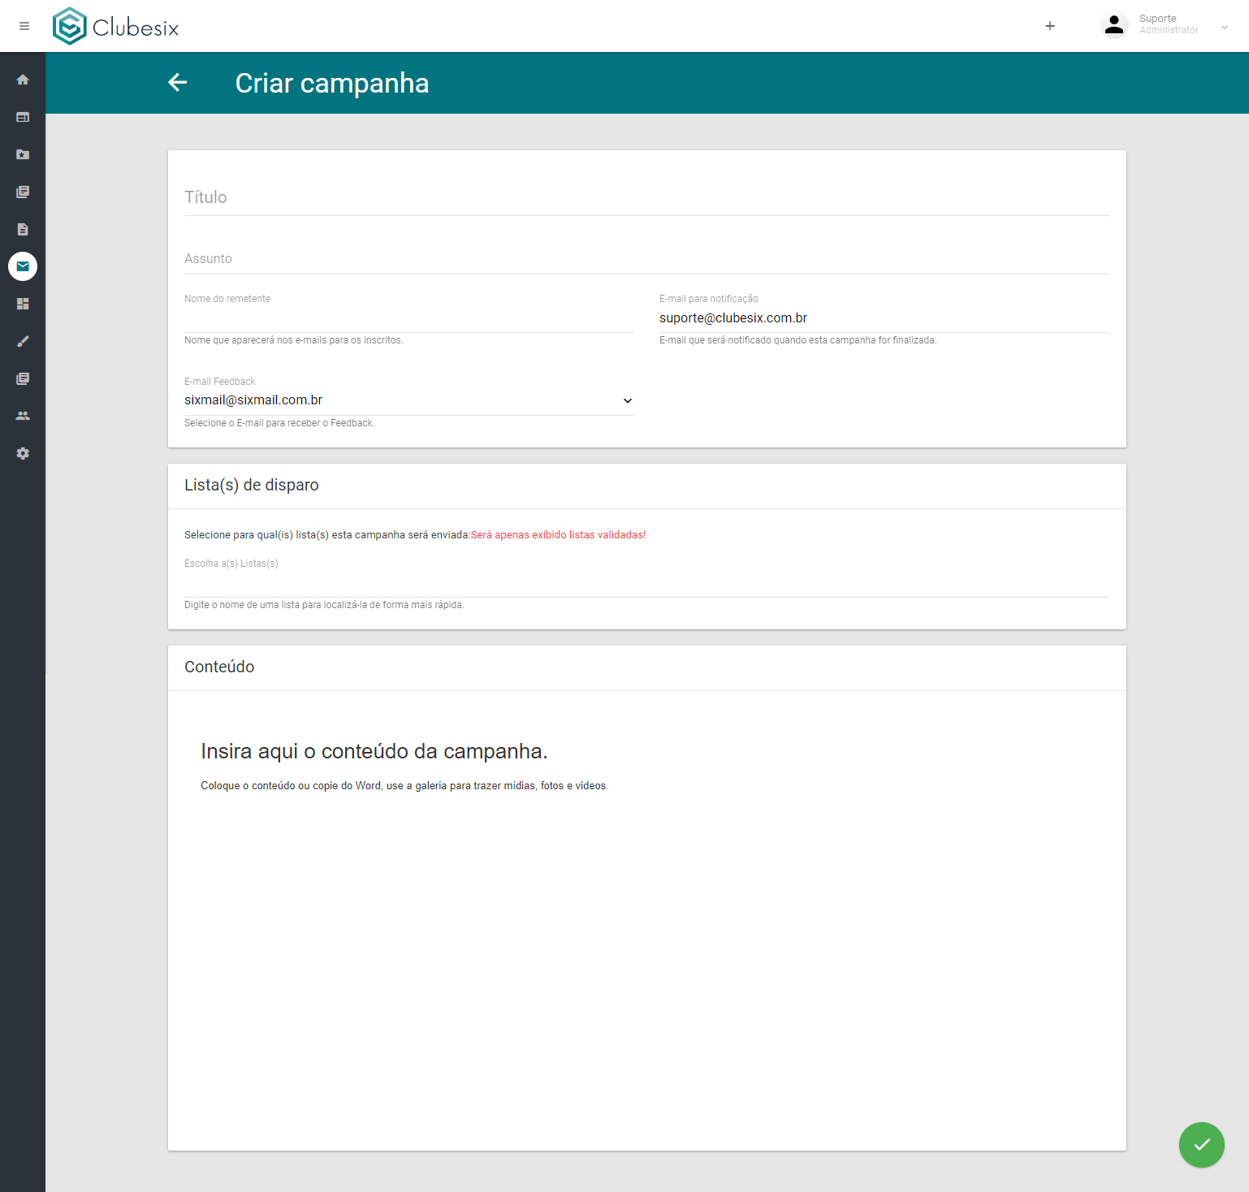The height and width of the screenshot is (1192, 1249).
Task: Open the E-mail Feedback dropdown
Action: click(x=409, y=400)
